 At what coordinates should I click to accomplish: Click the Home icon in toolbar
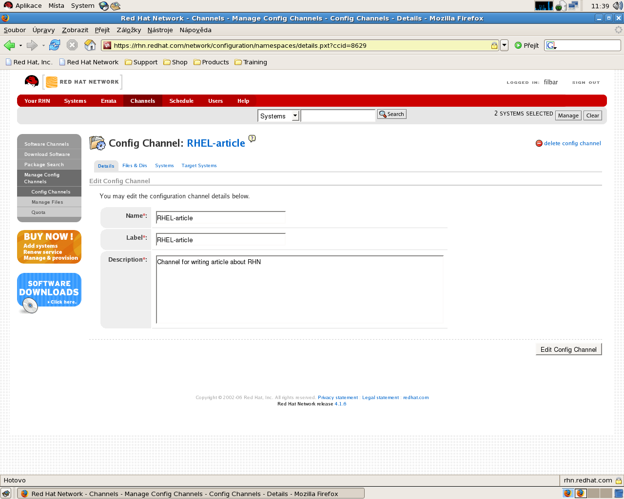coord(90,45)
